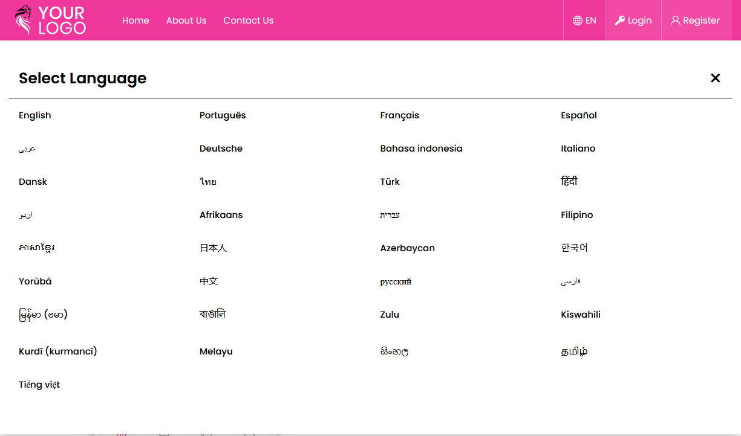Click the YOUR LOGO site logo
This screenshot has width=741, height=436.
point(50,20)
